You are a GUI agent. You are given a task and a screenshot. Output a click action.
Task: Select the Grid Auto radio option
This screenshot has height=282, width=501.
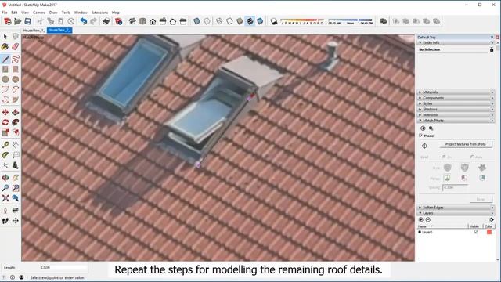click(x=472, y=157)
